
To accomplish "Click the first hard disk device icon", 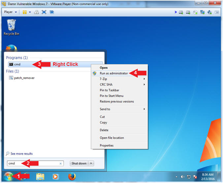I will tap(181, 13).
